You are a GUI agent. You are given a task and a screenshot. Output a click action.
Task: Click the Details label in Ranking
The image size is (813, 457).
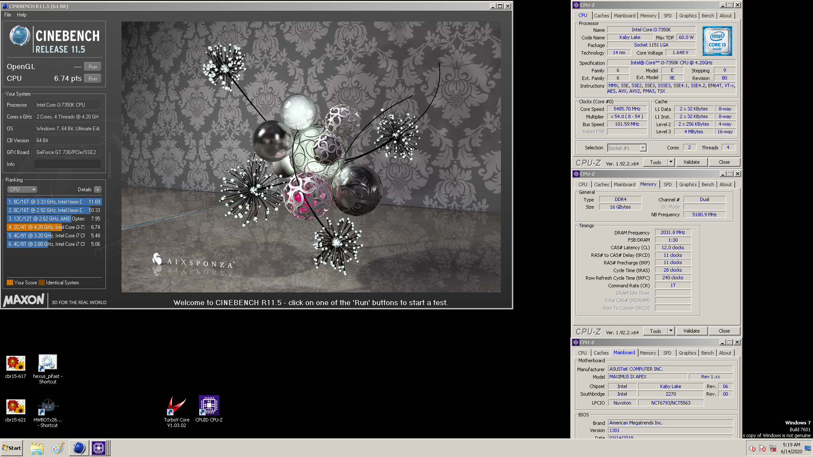point(85,190)
